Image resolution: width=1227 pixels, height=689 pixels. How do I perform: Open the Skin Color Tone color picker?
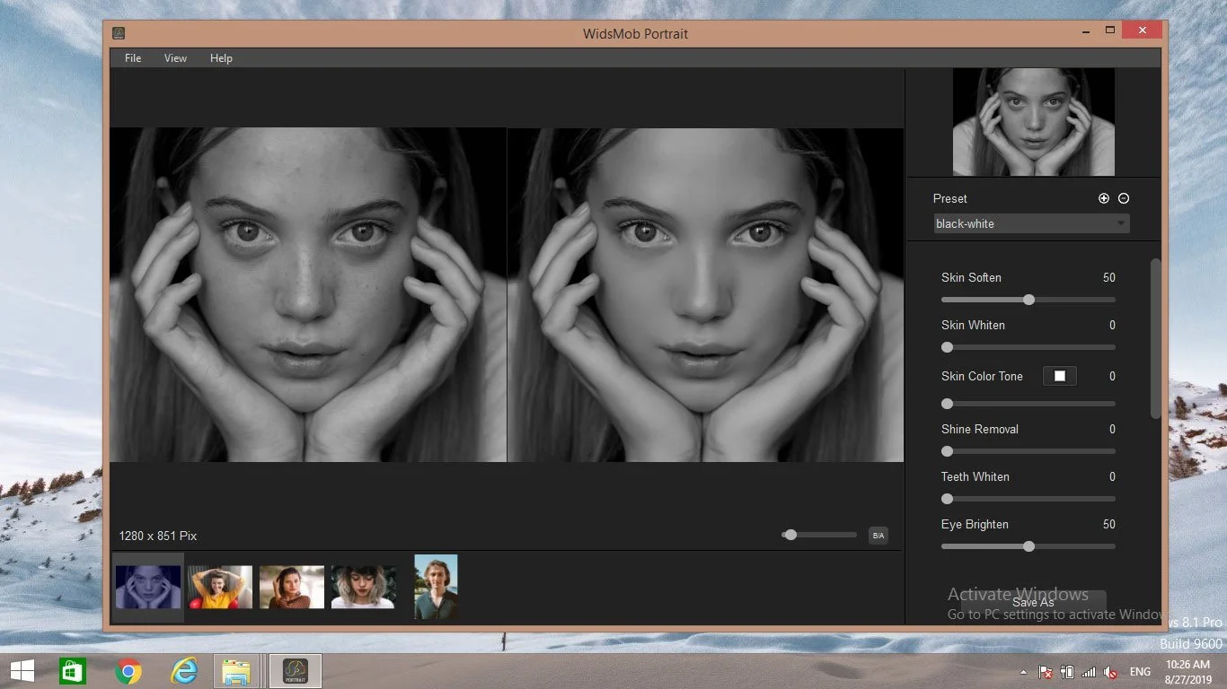[1059, 376]
